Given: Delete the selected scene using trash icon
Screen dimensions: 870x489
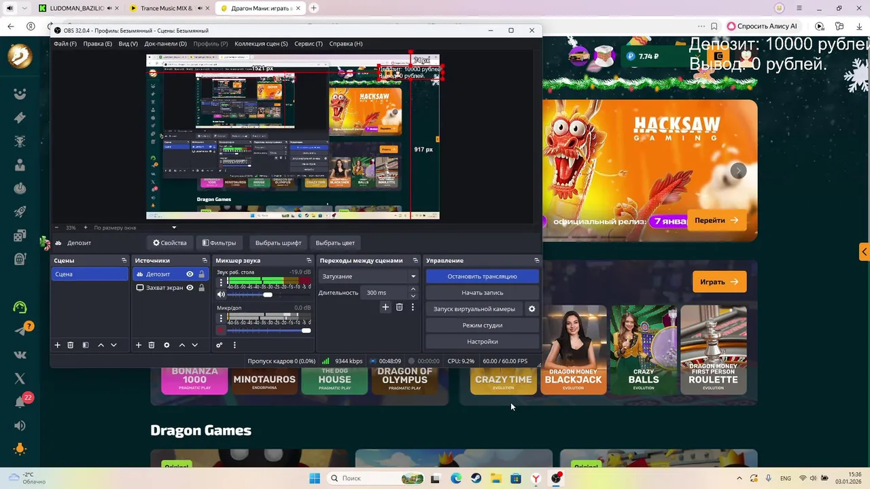Looking at the screenshot, I should (x=70, y=345).
